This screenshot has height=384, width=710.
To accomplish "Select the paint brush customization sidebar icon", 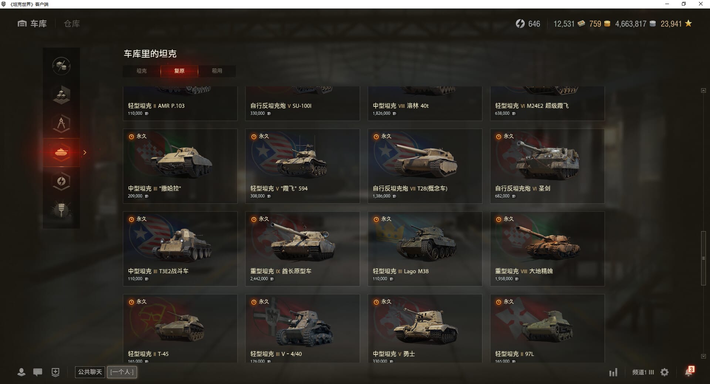I will click(x=61, y=210).
